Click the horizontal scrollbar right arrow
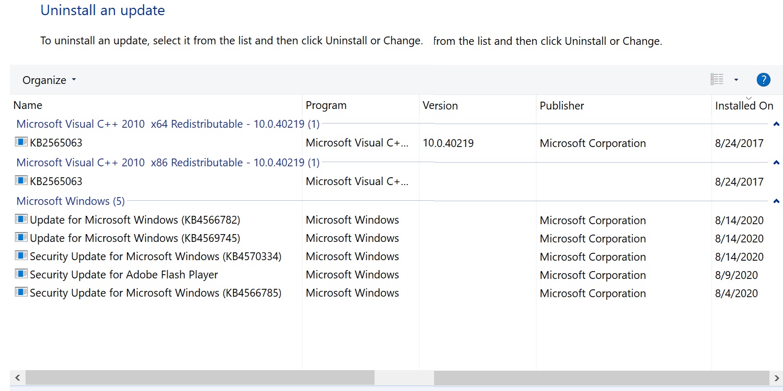This screenshot has width=783, height=391. pos(776,377)
